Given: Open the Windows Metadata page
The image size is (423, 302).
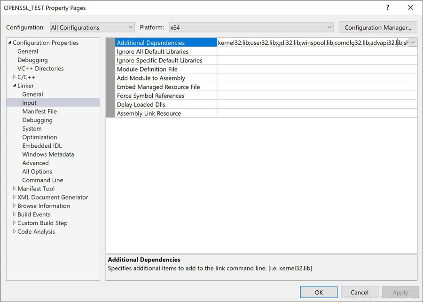Looking at the screenshot, I should pos(48,154).
